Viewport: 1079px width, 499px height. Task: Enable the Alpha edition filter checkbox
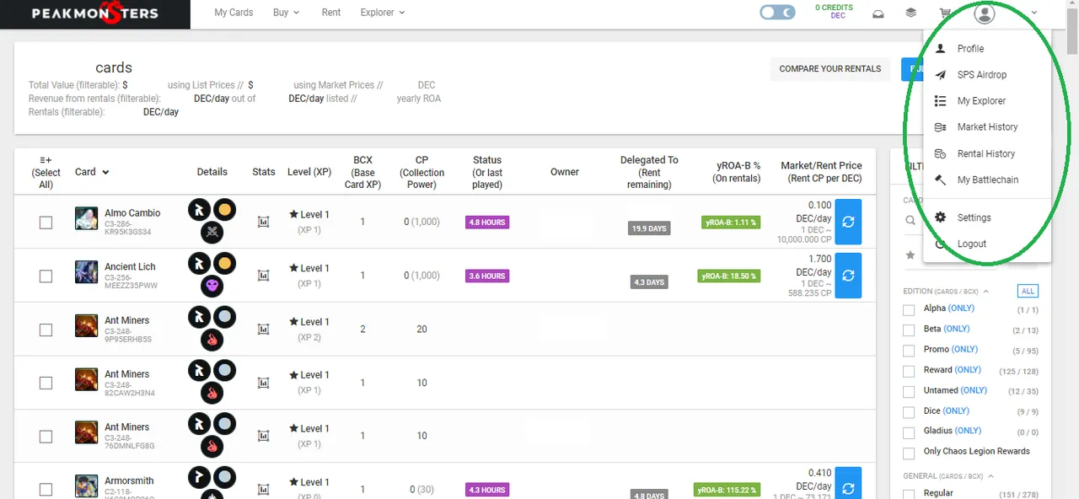pyautogui.click(x=909, y=310)
